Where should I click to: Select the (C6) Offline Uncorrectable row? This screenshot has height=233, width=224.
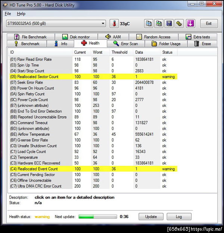93,181
